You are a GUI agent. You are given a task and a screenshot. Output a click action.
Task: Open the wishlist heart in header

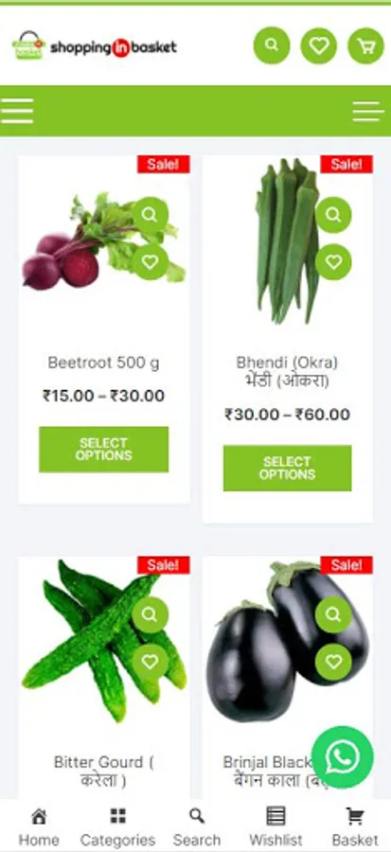coord(319,45)
